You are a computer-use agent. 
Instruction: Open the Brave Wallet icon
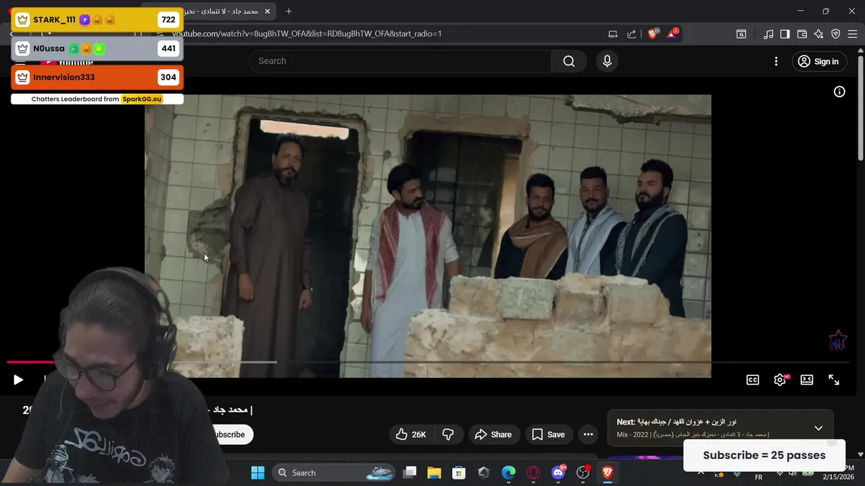802,34
